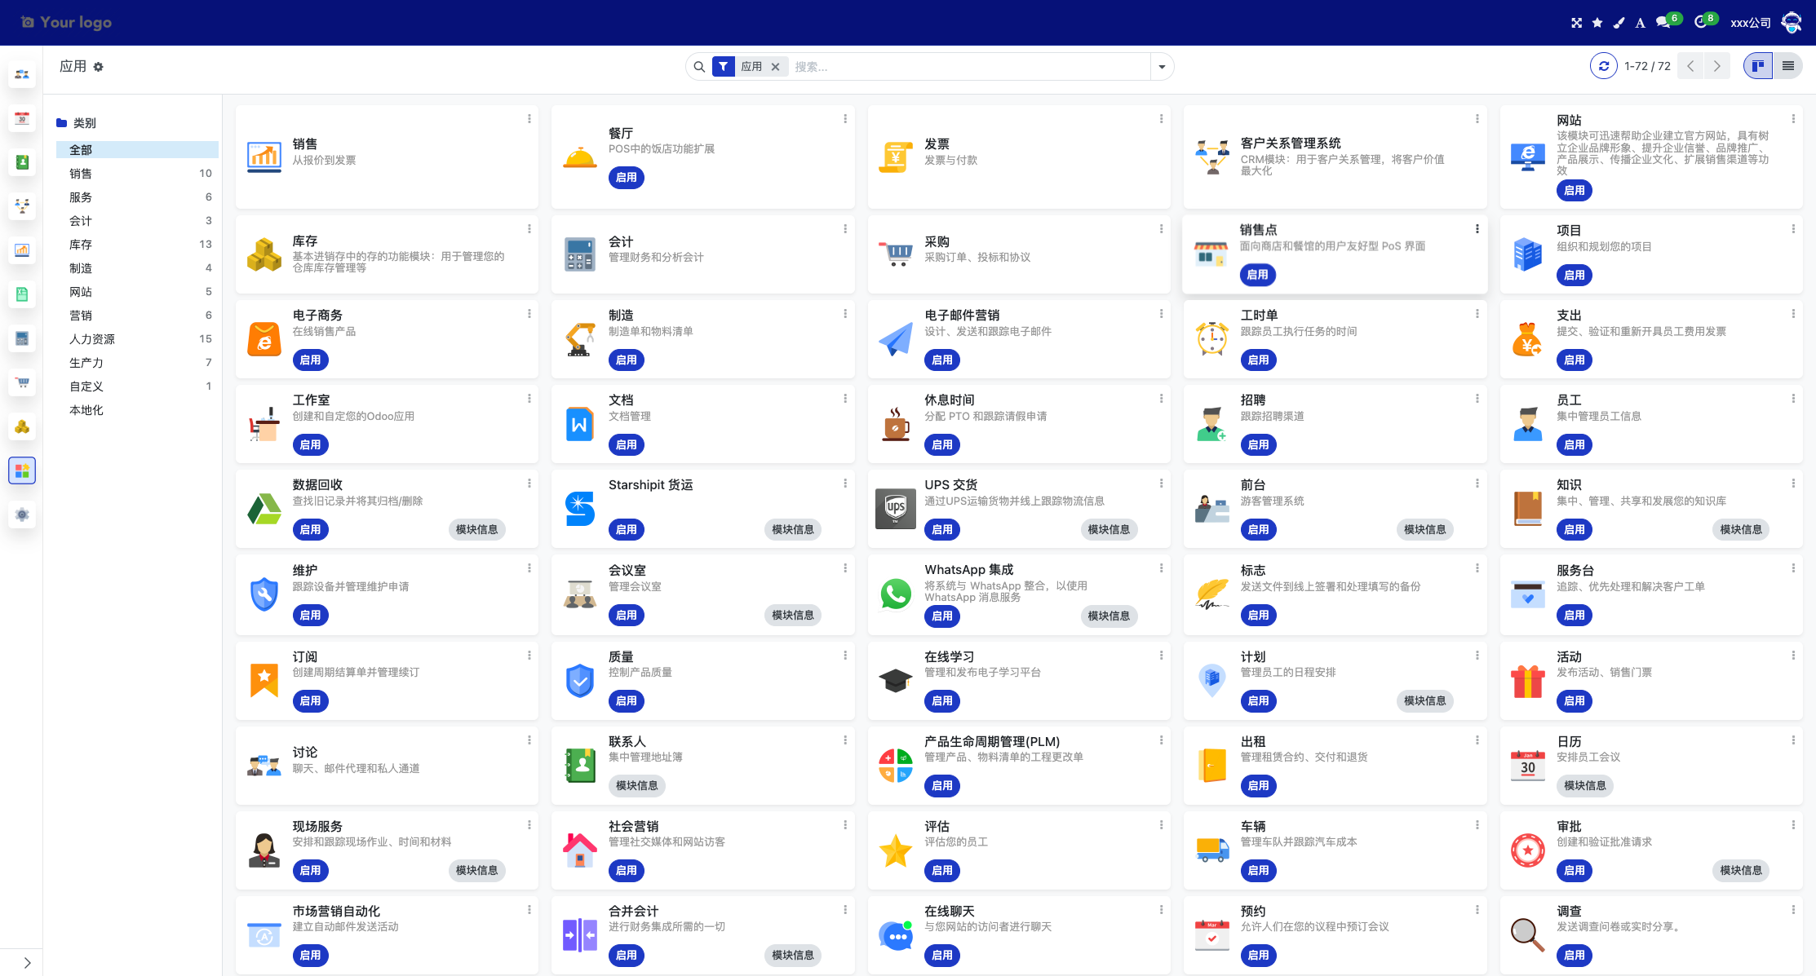Enable the 电子商务 app

(x=310, y=360)
